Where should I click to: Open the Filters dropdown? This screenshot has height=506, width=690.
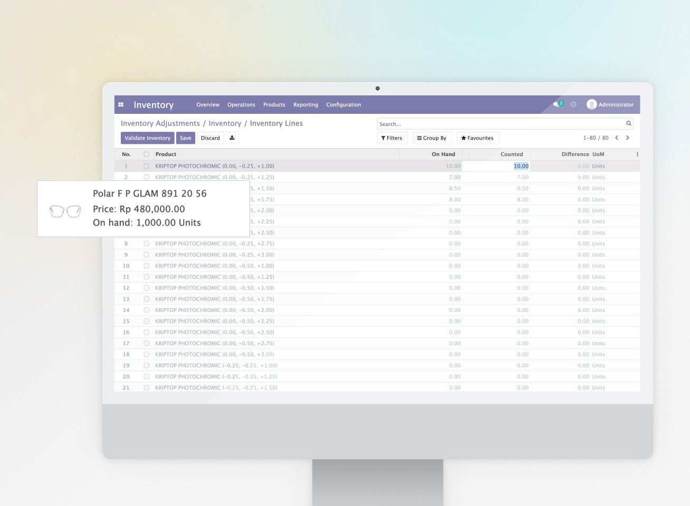click(x=392, y=138)
